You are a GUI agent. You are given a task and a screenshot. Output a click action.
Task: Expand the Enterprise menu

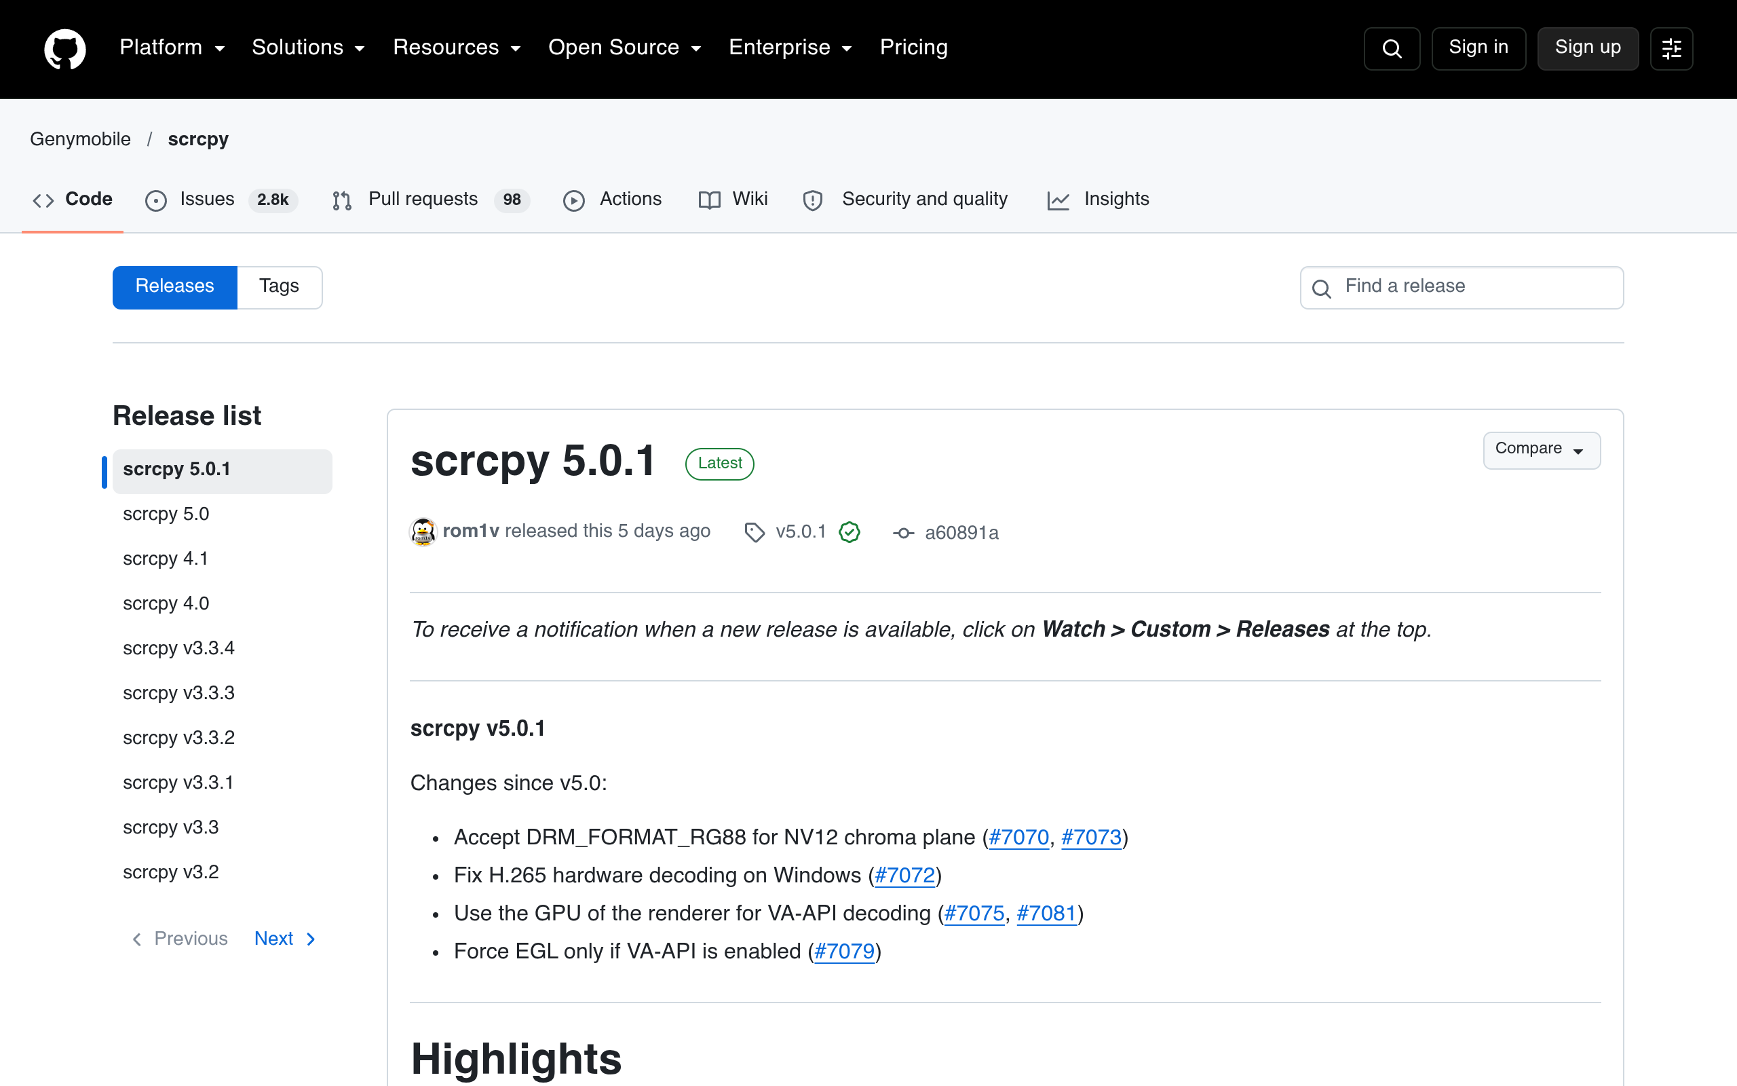(x=790, y=48)
